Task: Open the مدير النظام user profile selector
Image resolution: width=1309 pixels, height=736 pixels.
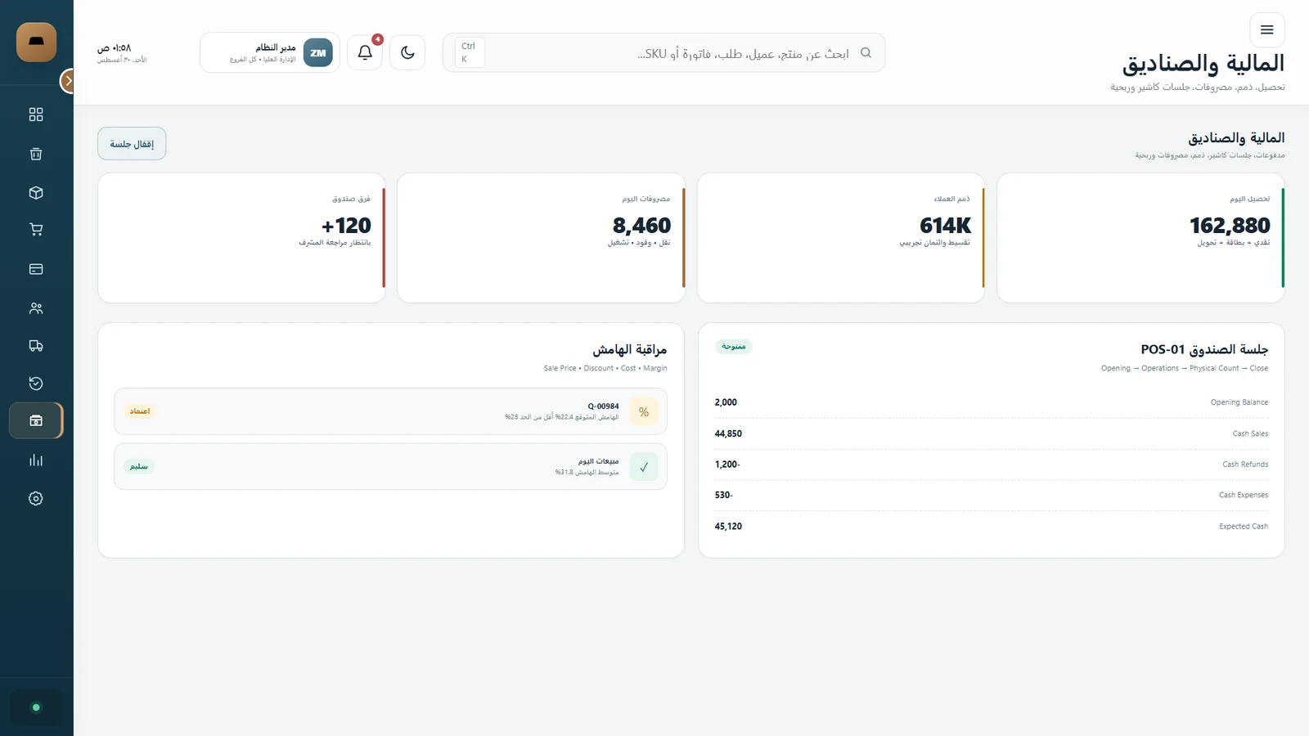Action: coord(270,52)
